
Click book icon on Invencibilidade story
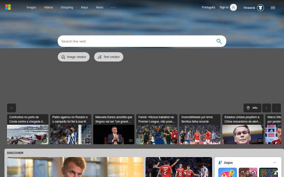pyautogui.click(x=217, y=140)
